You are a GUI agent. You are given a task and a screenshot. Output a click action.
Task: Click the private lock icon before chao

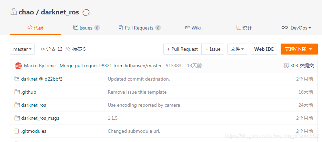[13, 12]
